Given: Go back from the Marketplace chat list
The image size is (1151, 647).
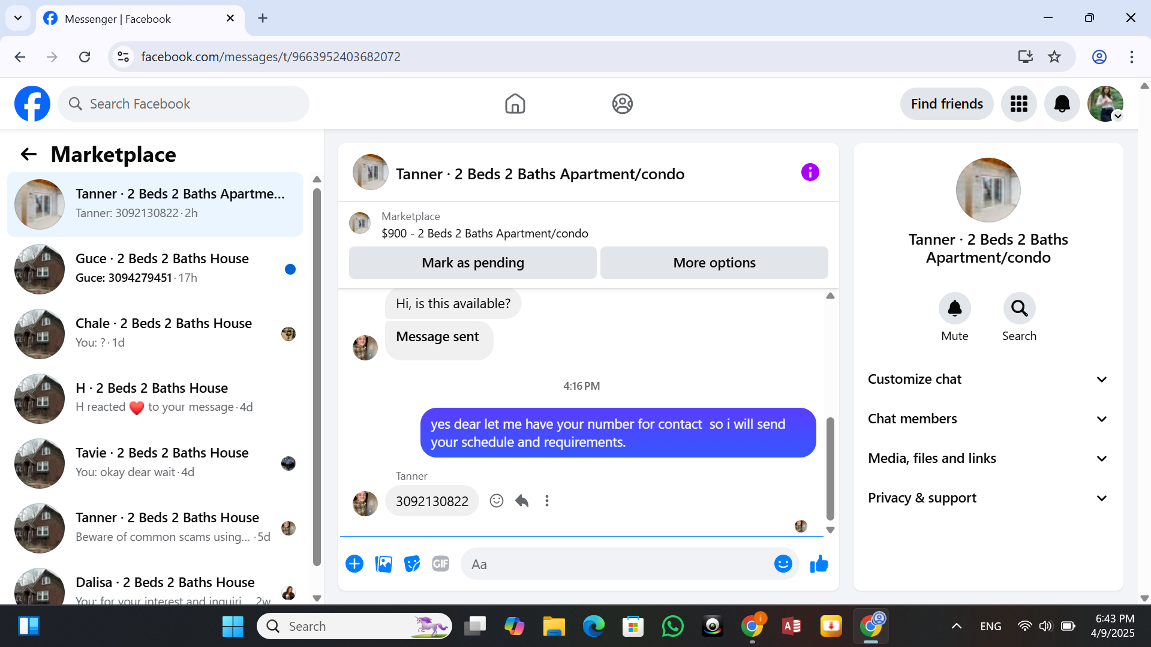Looking at the screenshot, I should click(x=28, y=155).
